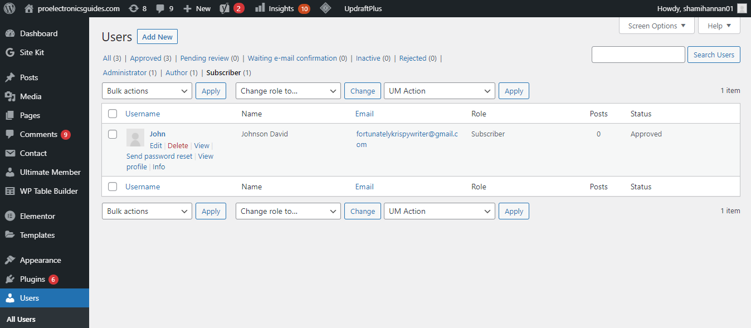Viewport: 751px width, 328px height.
Task: Open Plugins from the sidebar
Action: [32, 279]
